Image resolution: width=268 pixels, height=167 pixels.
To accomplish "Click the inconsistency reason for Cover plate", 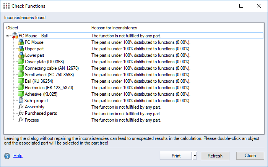I will coord(141,62).
